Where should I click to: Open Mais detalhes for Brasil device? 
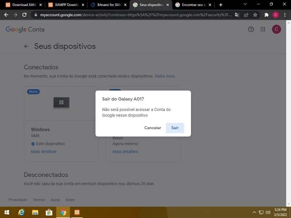125,152
